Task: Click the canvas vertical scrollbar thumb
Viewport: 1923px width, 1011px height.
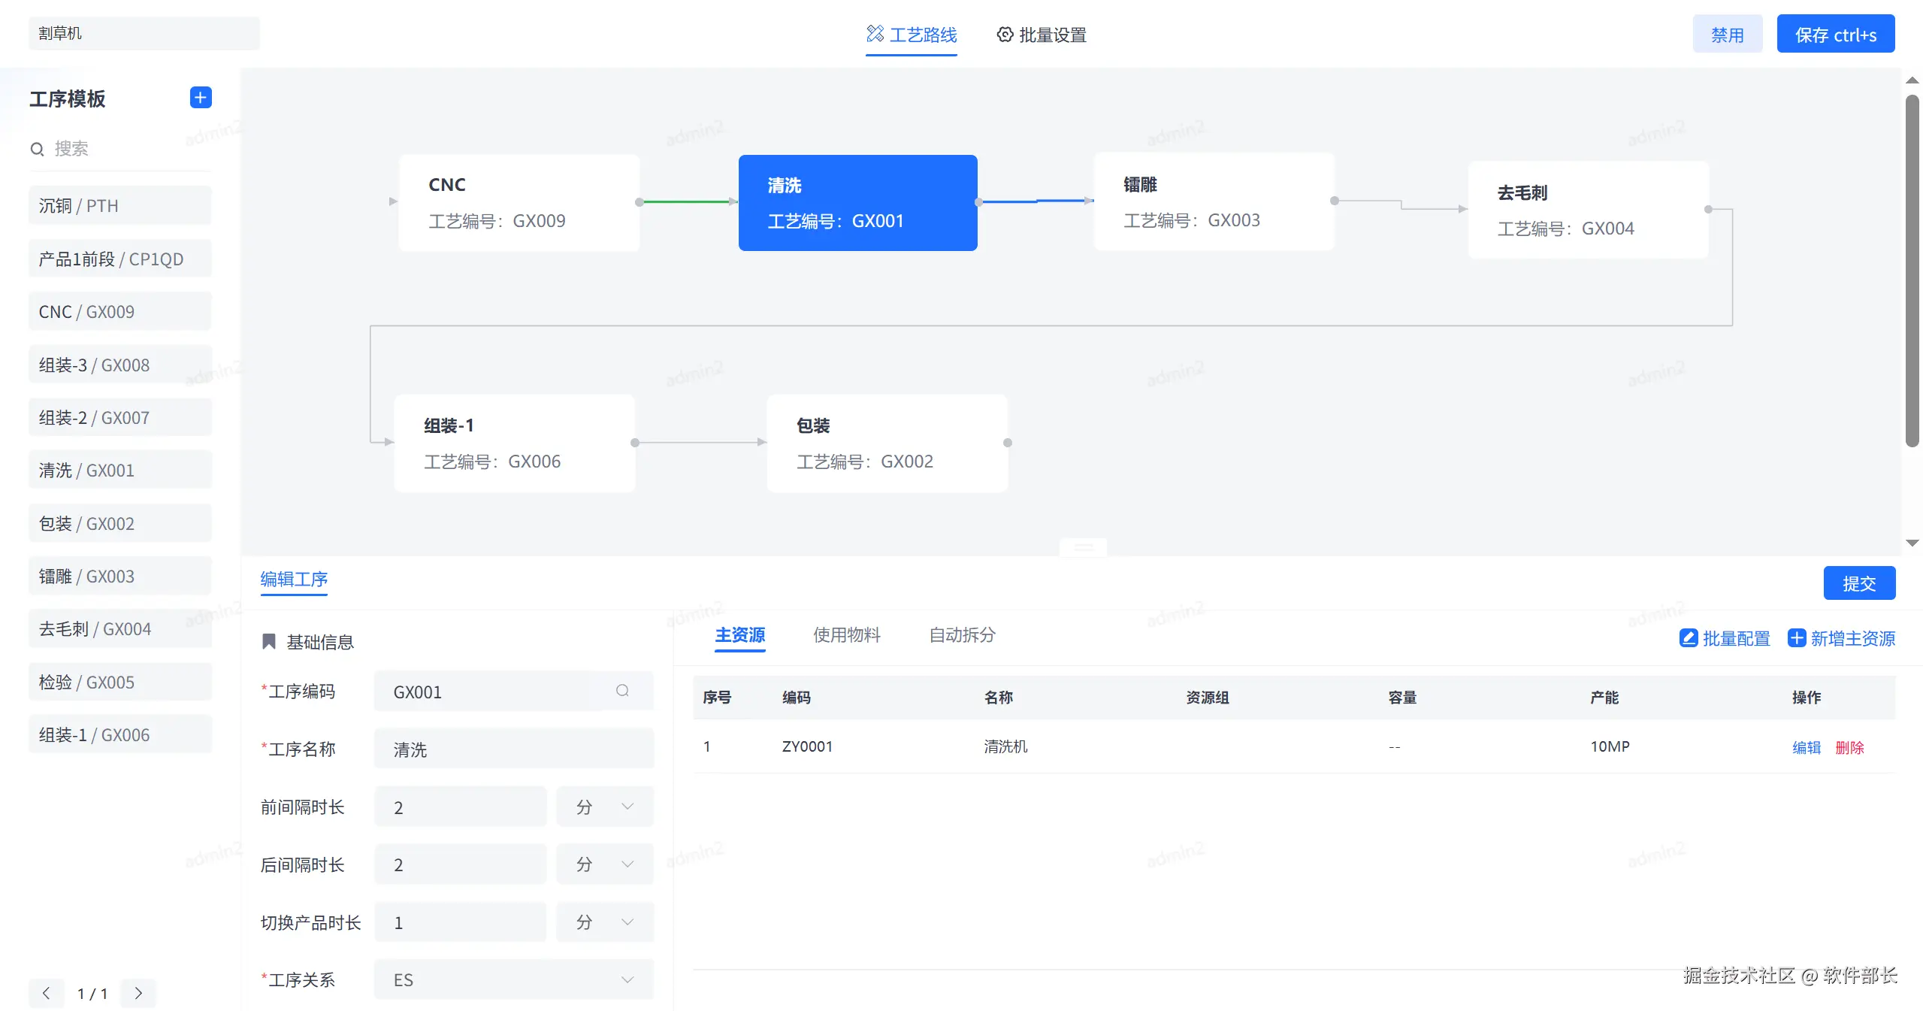Action: pyautogui.click(x=1912, y=271)
